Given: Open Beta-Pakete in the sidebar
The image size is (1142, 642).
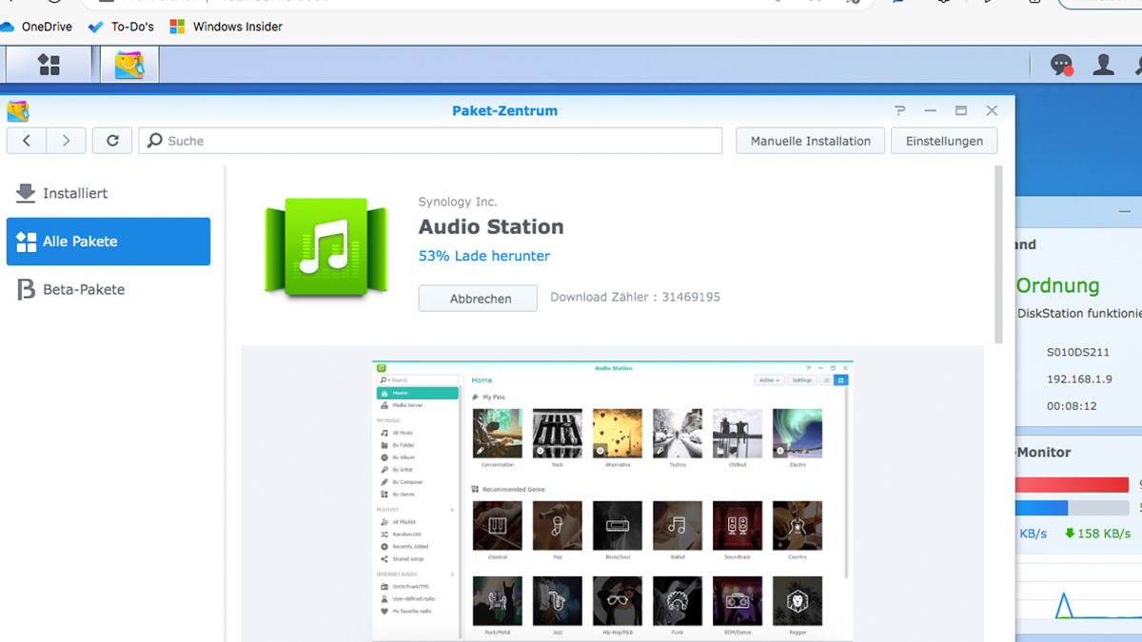Looking at the screenshot, I should click(108, 289).
